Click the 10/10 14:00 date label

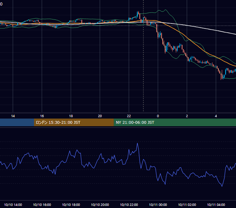tap(13, 205)
